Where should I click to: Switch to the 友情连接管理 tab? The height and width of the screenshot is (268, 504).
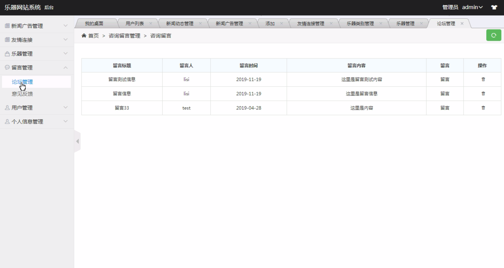[310, 24]
